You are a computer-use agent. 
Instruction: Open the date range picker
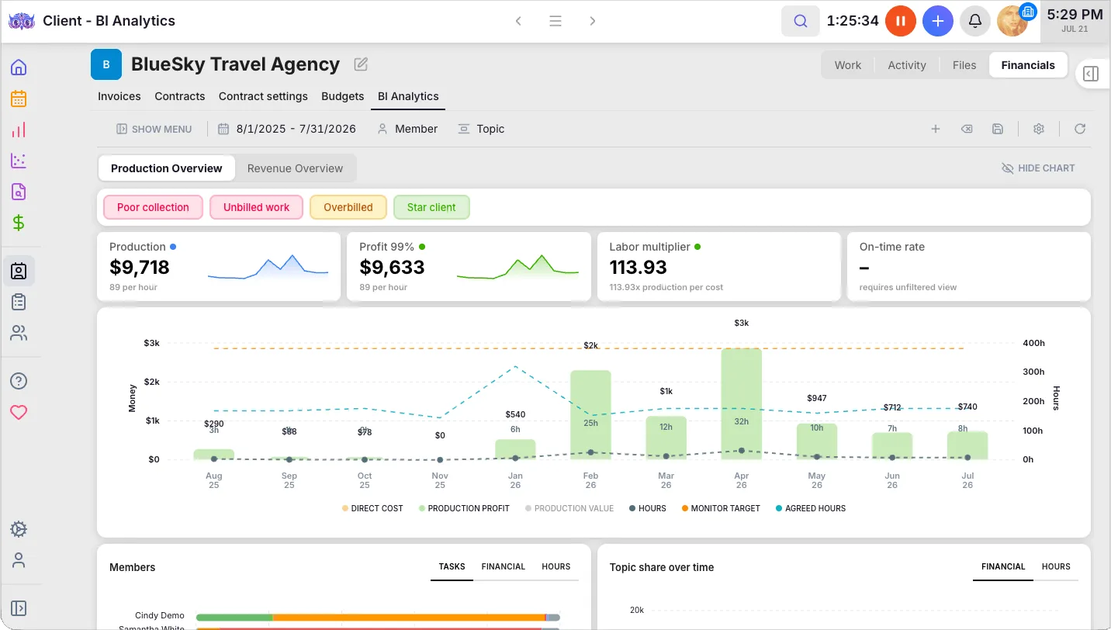pyautogui.click(x=286, y=129)
